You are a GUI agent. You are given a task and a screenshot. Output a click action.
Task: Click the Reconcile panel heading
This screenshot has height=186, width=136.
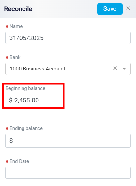coord(18,9)
